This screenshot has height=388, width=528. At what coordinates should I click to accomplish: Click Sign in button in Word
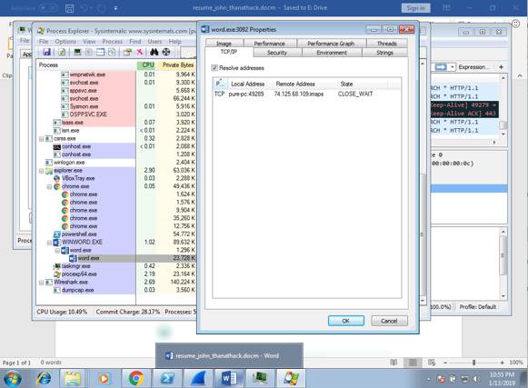pyautogui.click(x=415, y=8)
